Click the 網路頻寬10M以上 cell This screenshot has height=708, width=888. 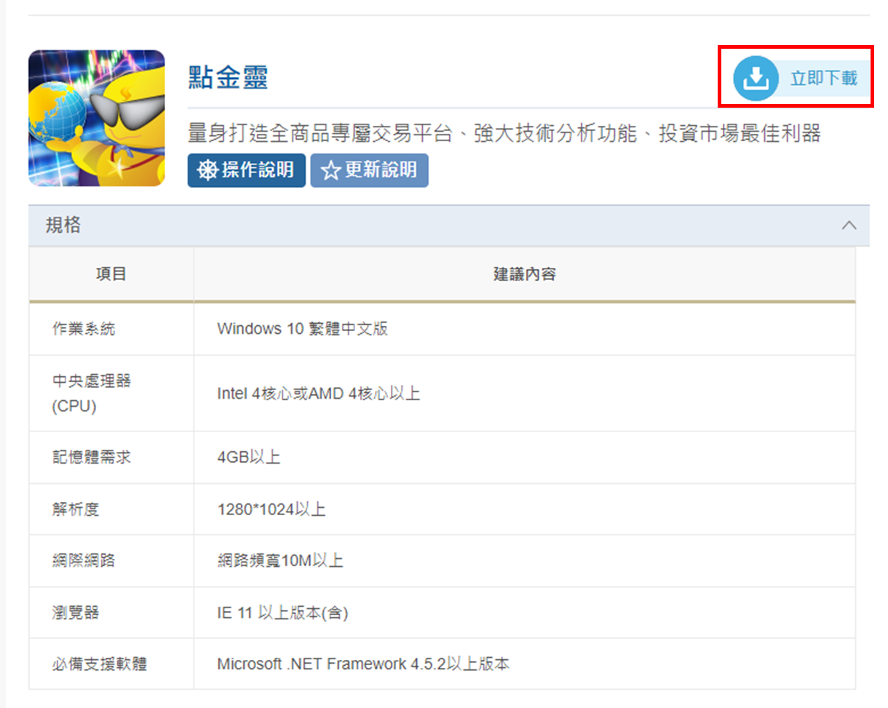280,560
